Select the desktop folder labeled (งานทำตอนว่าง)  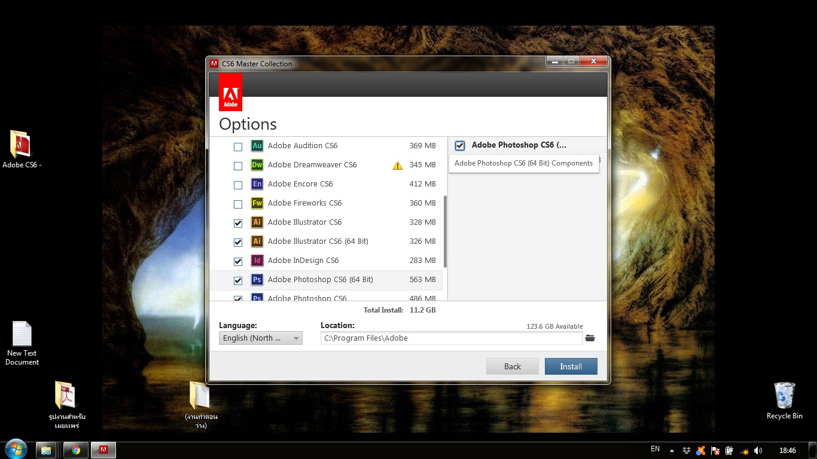(x=201, y=405)
